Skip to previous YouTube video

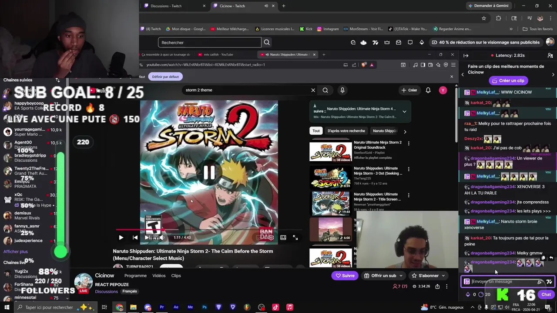[135, 237]
